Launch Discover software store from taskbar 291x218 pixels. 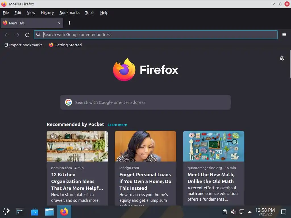[34, 211]
